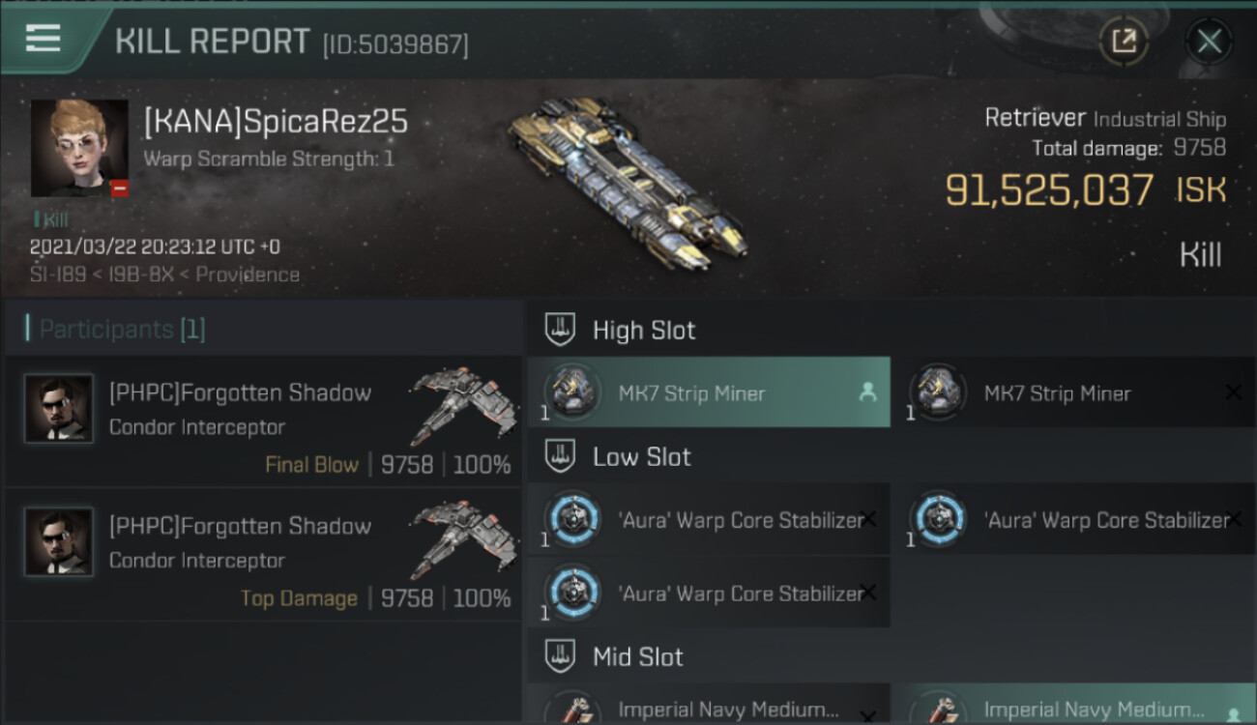
Task: Click the Mid Slot shield icon
Action: (560, 656)
